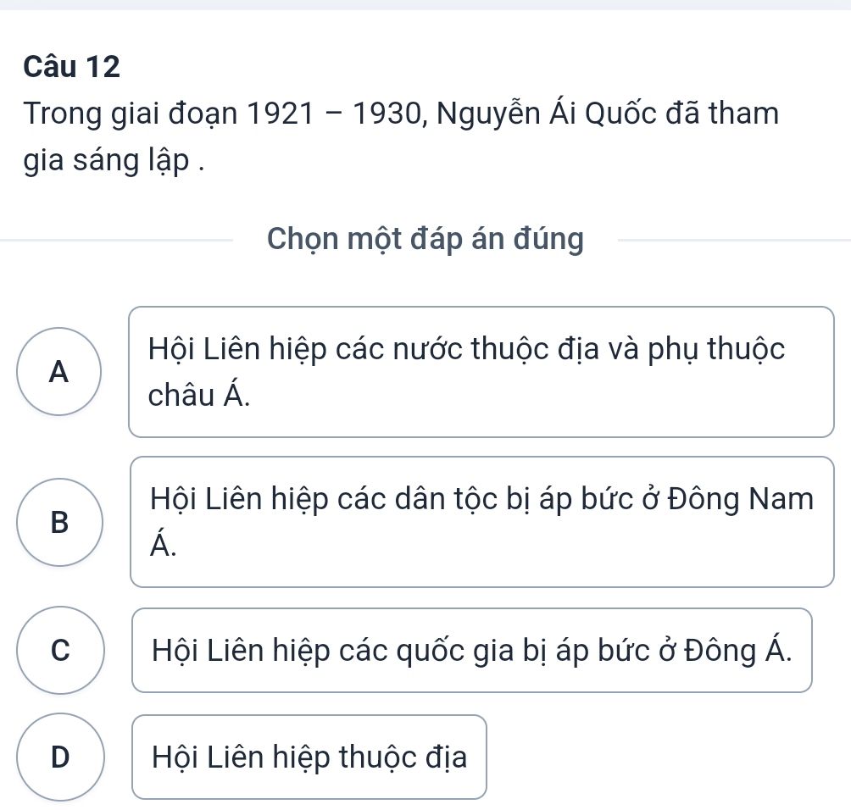
Task: Click the "Câu 12" question heading
Action: pyautogui.click(x=72, y=67)
